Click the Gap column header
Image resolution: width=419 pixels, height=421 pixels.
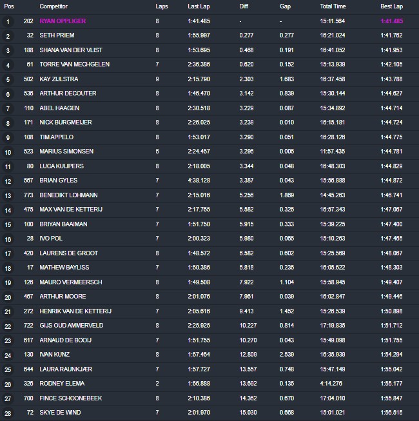[284, 6]
